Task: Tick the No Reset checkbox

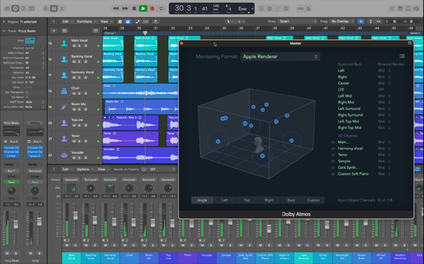Action: [27, 97]
